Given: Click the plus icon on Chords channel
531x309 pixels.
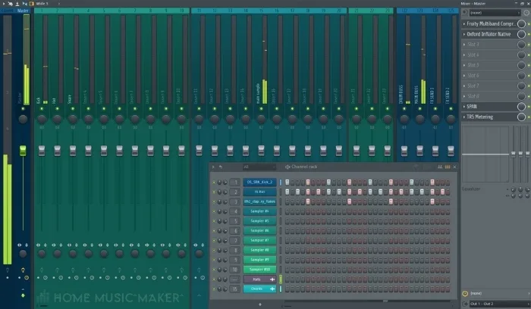Looking at the screenshot, I should 272,289.
